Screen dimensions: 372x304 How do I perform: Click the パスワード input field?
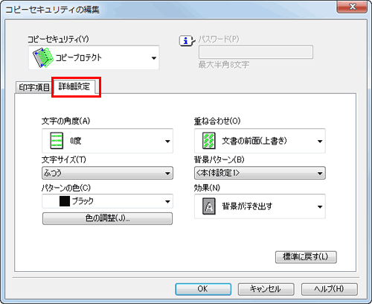click(256, 52)
